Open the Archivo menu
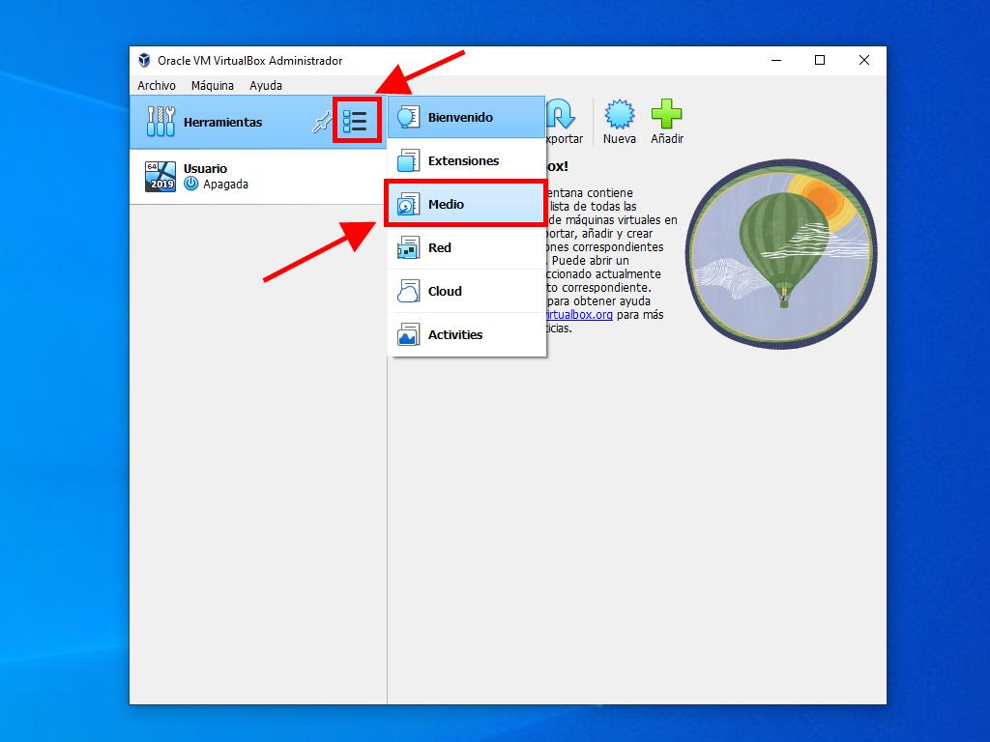Image resolution: width=990 pixels, height=742 pixels. coord(157,85)
